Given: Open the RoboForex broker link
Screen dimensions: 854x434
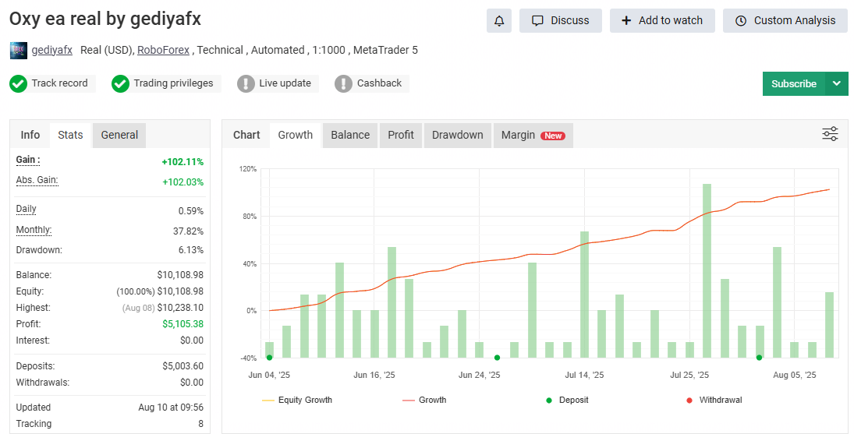Looking at the screenshot, I should (x=164, y=50).
